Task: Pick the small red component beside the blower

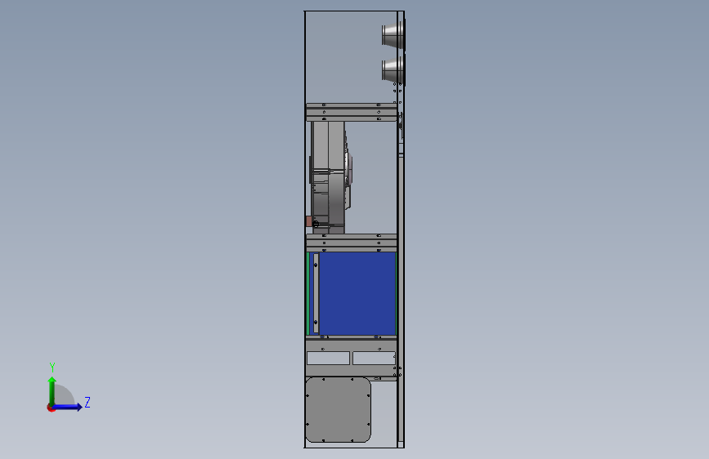Action: point(309,221)
